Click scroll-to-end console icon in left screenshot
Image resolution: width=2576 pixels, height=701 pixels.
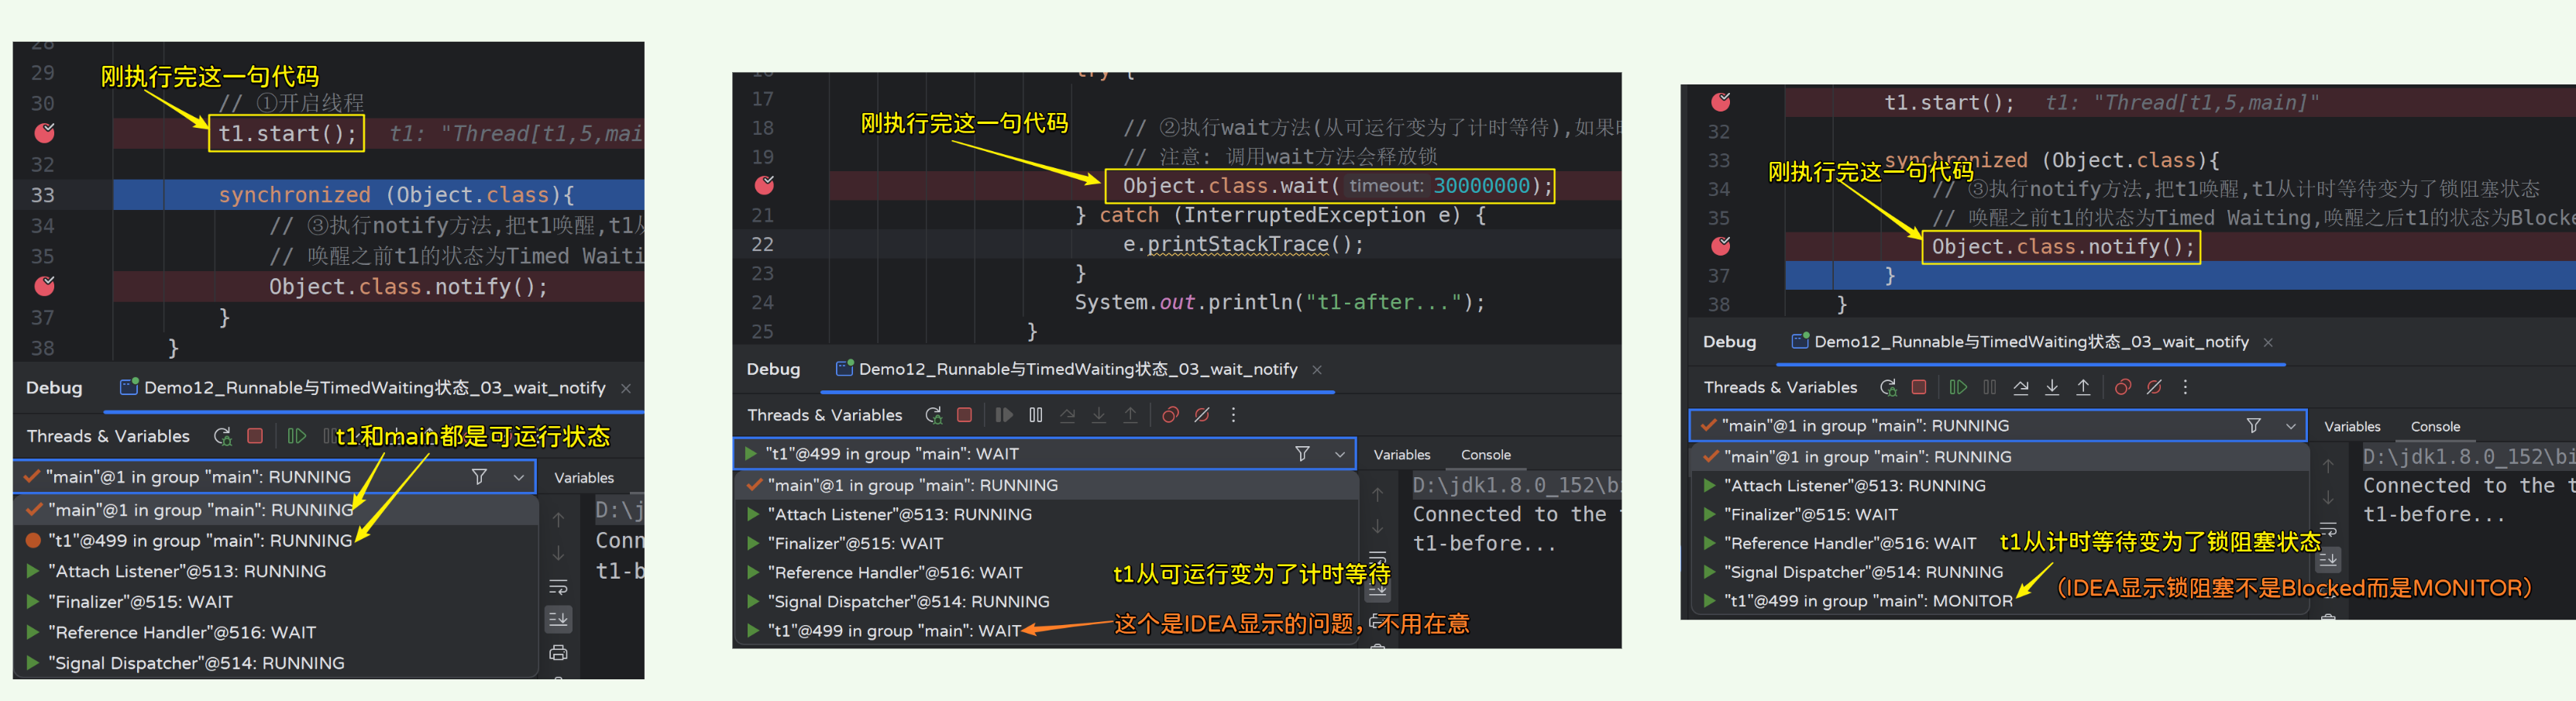click(x=558, y=620)
